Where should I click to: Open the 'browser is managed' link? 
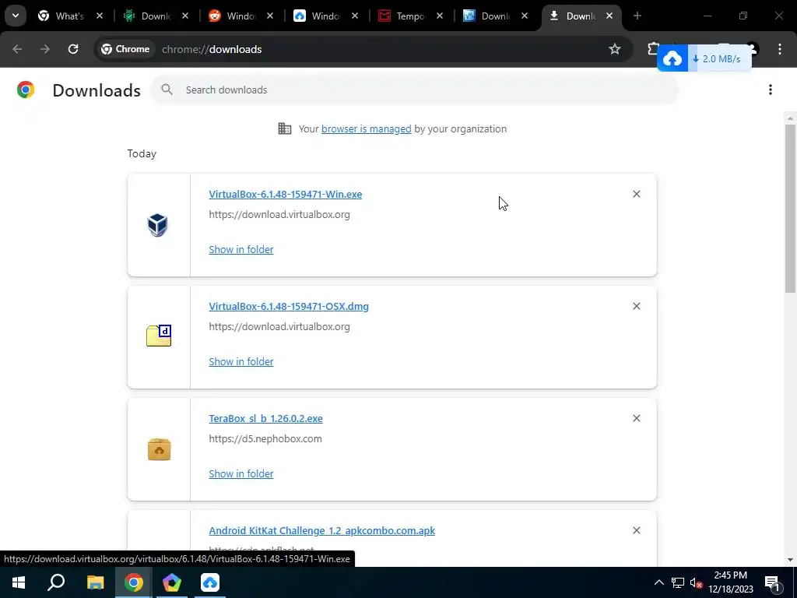(366, 129)
